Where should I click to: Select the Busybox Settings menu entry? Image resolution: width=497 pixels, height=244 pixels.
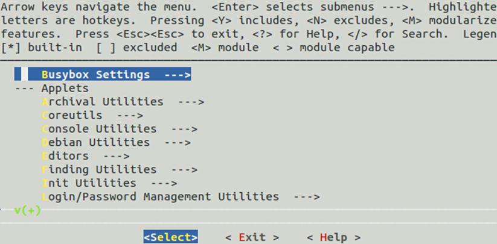(x=95, y=75)
